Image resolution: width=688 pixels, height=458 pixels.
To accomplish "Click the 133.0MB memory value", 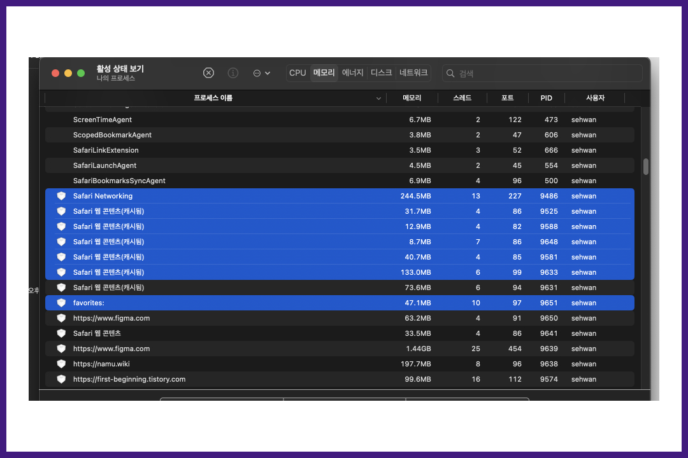I will pos(415,272).
